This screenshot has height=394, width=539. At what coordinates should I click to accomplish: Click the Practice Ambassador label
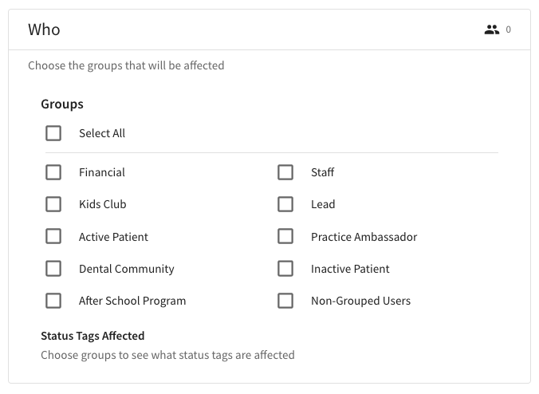(x=364, y=237)
